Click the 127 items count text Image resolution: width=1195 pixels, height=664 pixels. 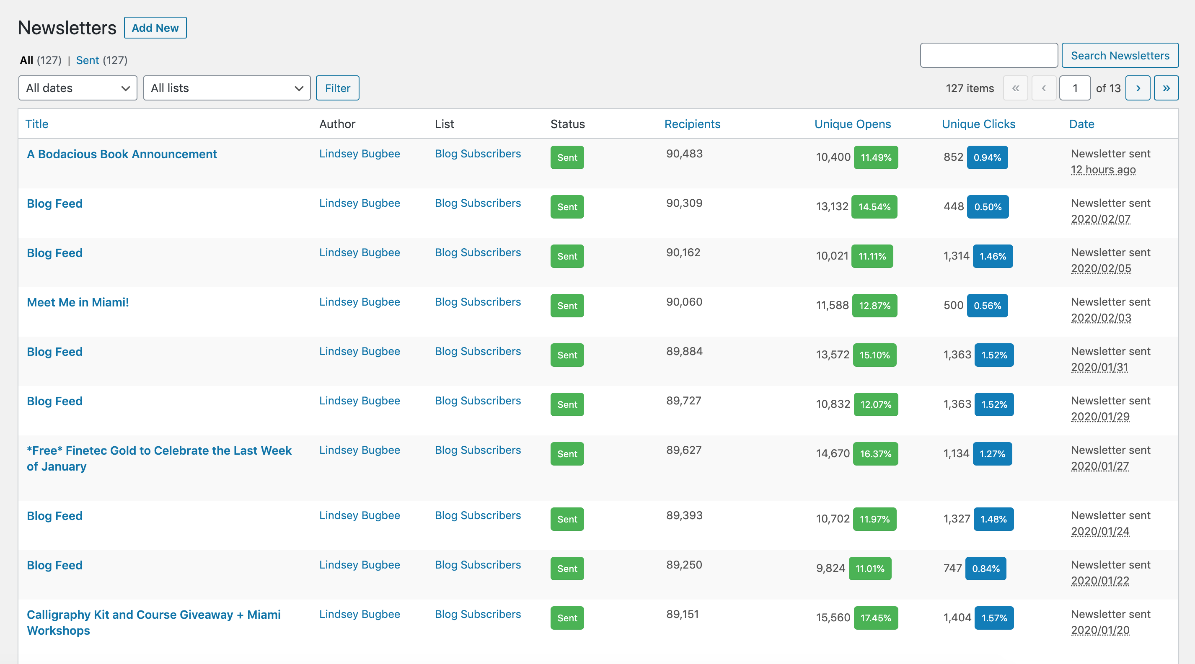click(x=970, y=88)
